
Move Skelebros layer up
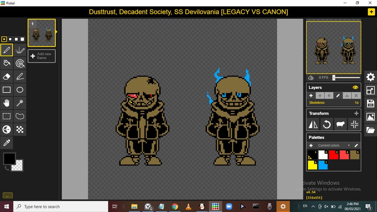pos(320,96)
